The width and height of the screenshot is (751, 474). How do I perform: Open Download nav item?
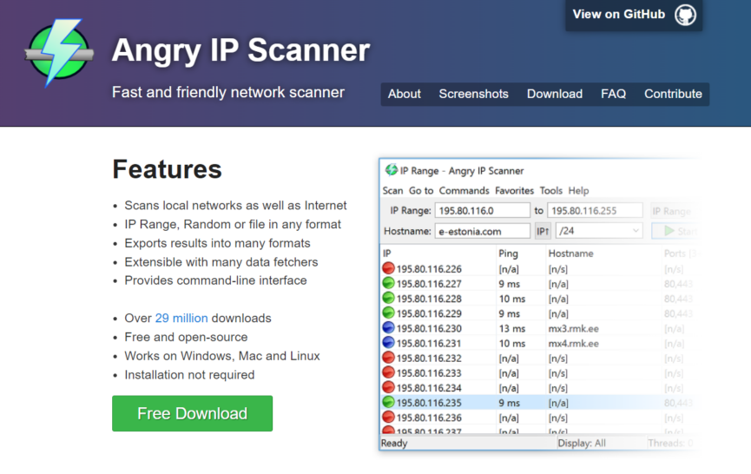click(555, 94)
